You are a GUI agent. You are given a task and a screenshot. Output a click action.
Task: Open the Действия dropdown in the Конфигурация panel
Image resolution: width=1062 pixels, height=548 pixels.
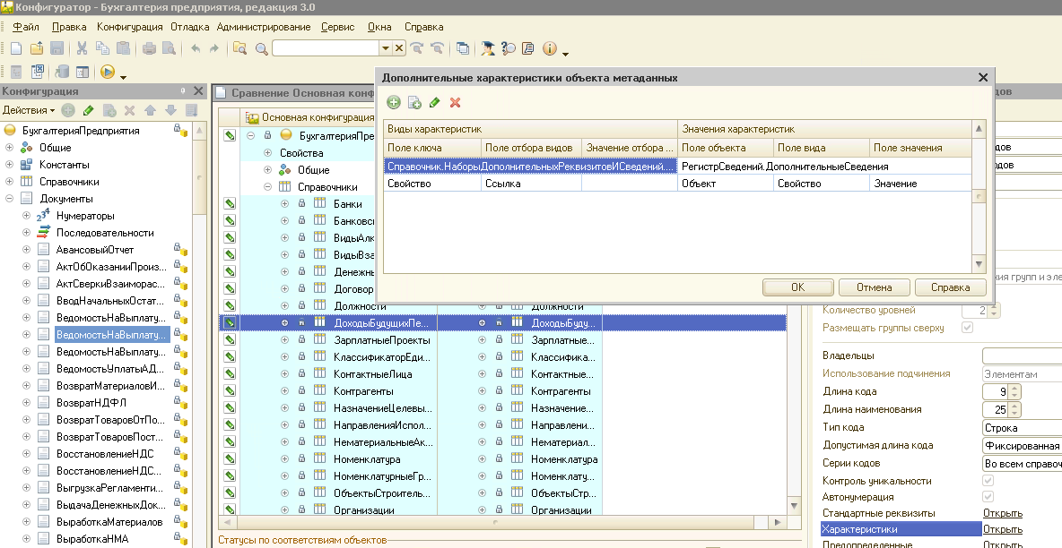28,110
